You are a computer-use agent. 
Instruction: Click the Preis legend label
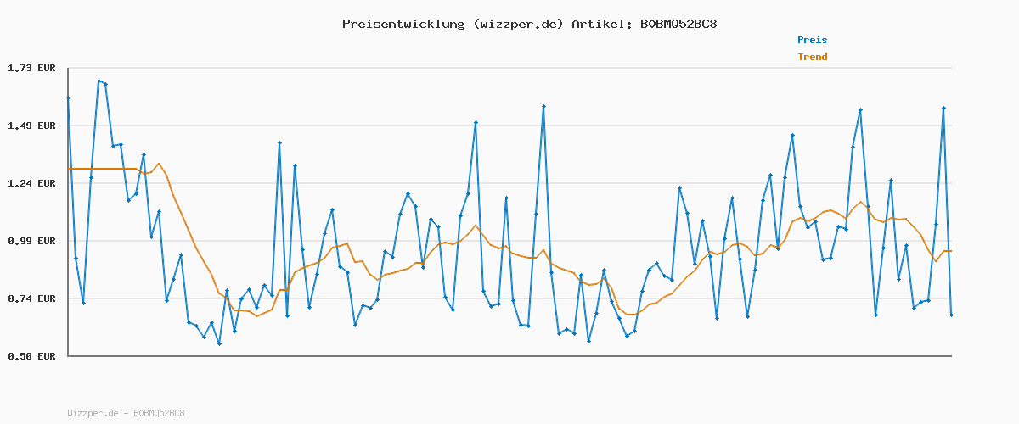coord(812,40)
